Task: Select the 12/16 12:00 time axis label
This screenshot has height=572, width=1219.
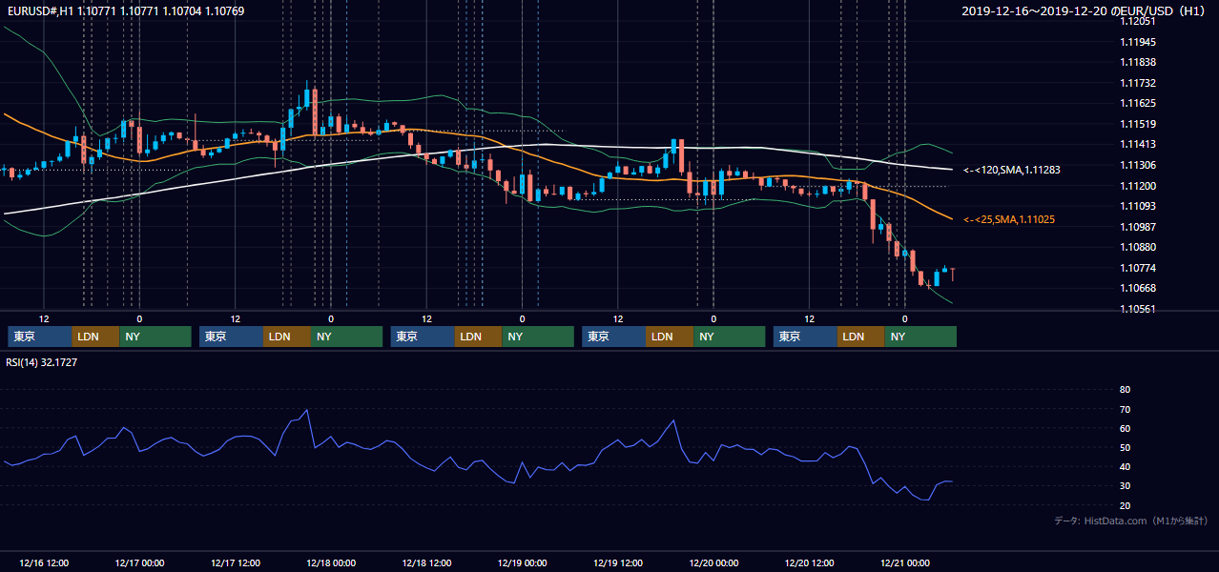Action: point(44,562)
